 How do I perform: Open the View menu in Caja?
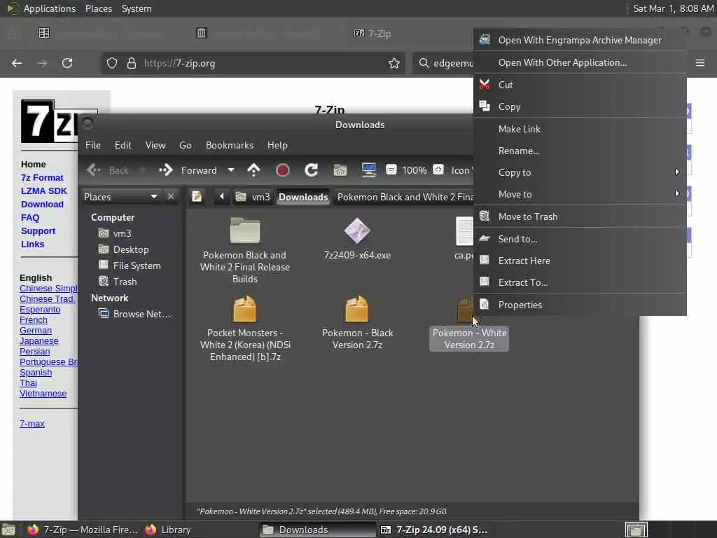pyautogui.click(x=155, y=145)
